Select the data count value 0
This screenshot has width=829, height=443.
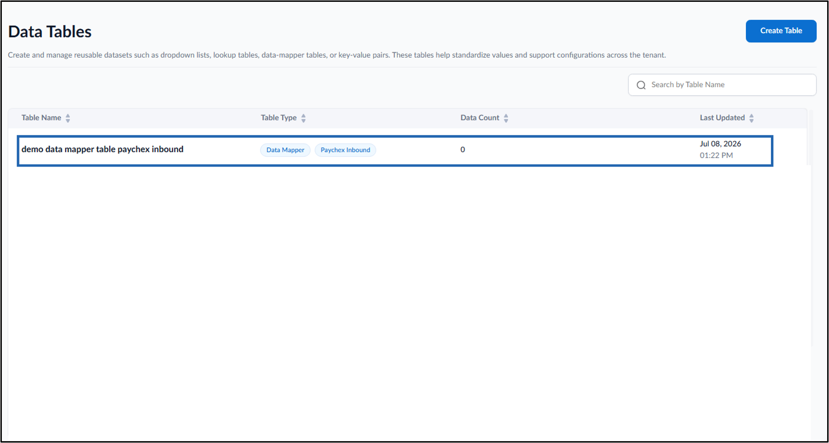coord(463,149)
